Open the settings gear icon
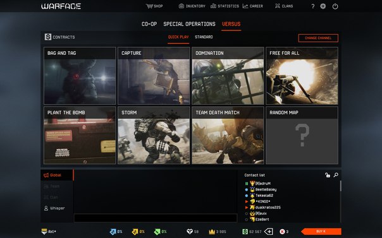 [x=323, y=6]
